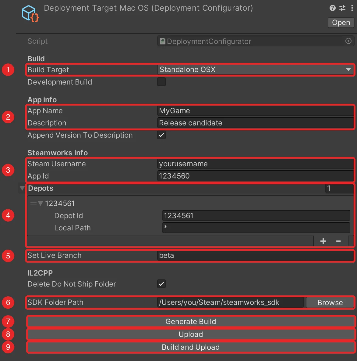Click the Description field with Release candidate
This screenshot has width=357, height=361.
coord(255,123)
